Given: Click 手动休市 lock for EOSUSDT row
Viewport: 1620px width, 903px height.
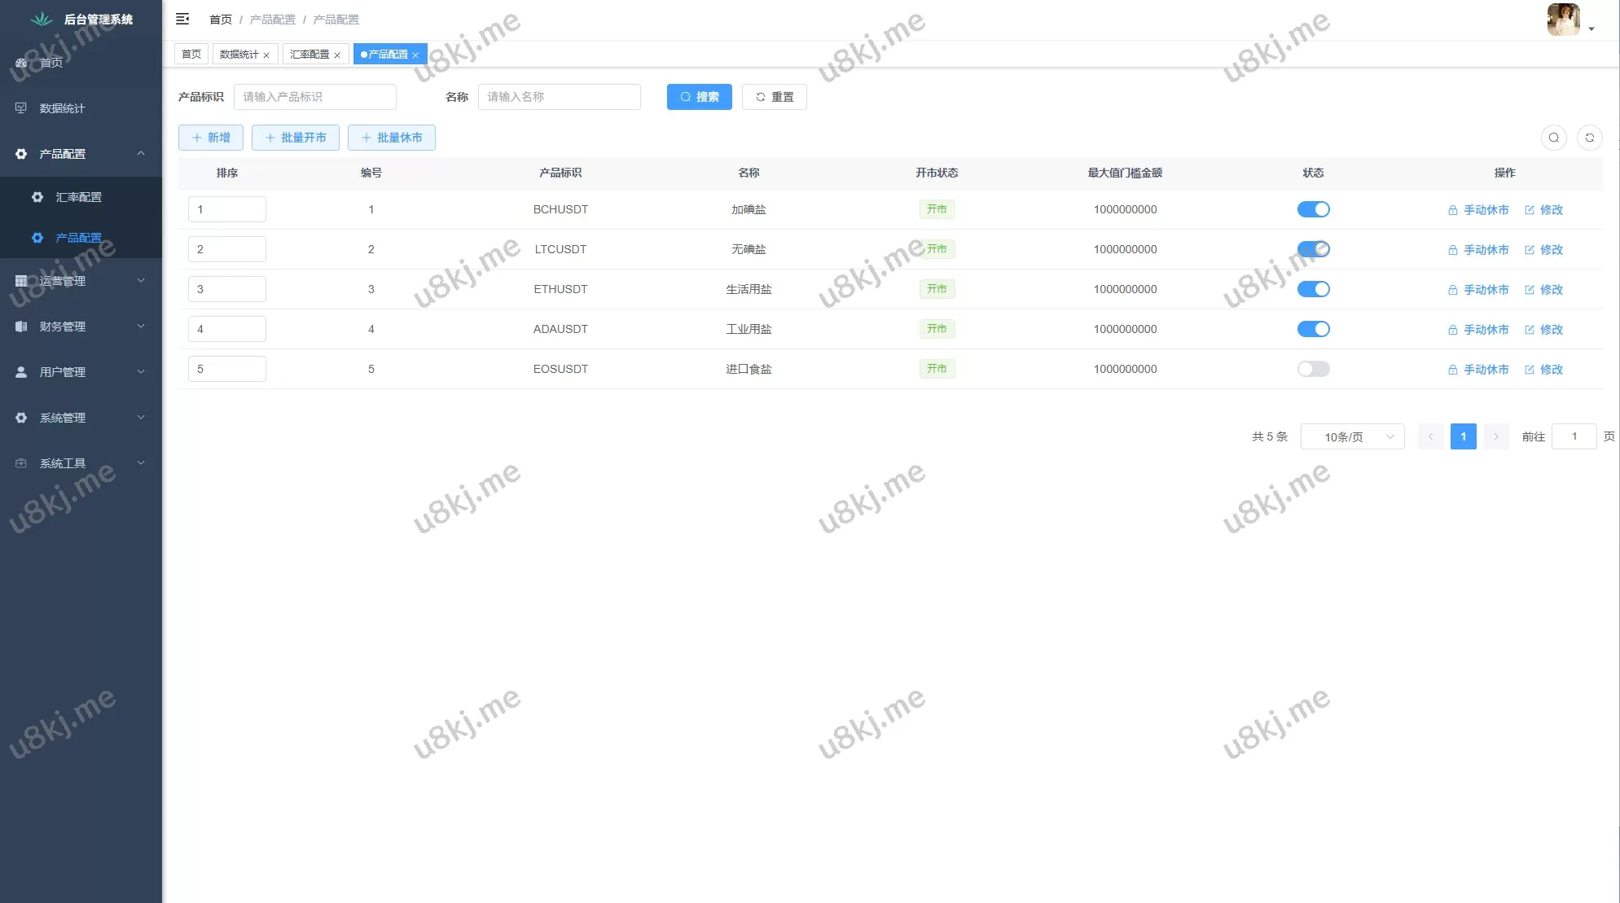Looking at the screenshot, I should tap(1452, 370).
